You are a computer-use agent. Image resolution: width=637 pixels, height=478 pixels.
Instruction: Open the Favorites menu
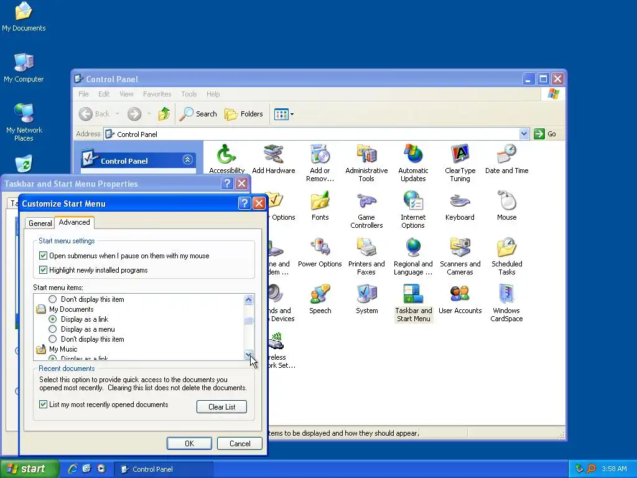(x=157, y=94)
